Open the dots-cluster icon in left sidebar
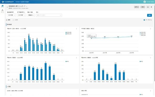The height and width of the screenshot is (97, 155). (2, 10)
